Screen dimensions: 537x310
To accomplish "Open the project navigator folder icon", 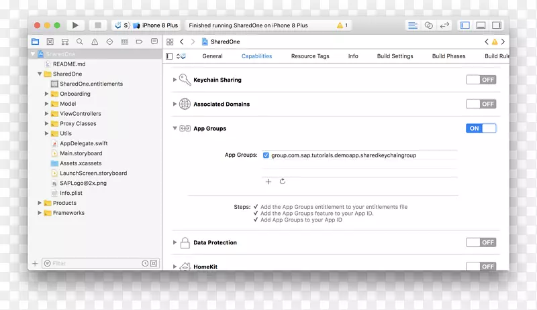I will (x=36, y=42).
